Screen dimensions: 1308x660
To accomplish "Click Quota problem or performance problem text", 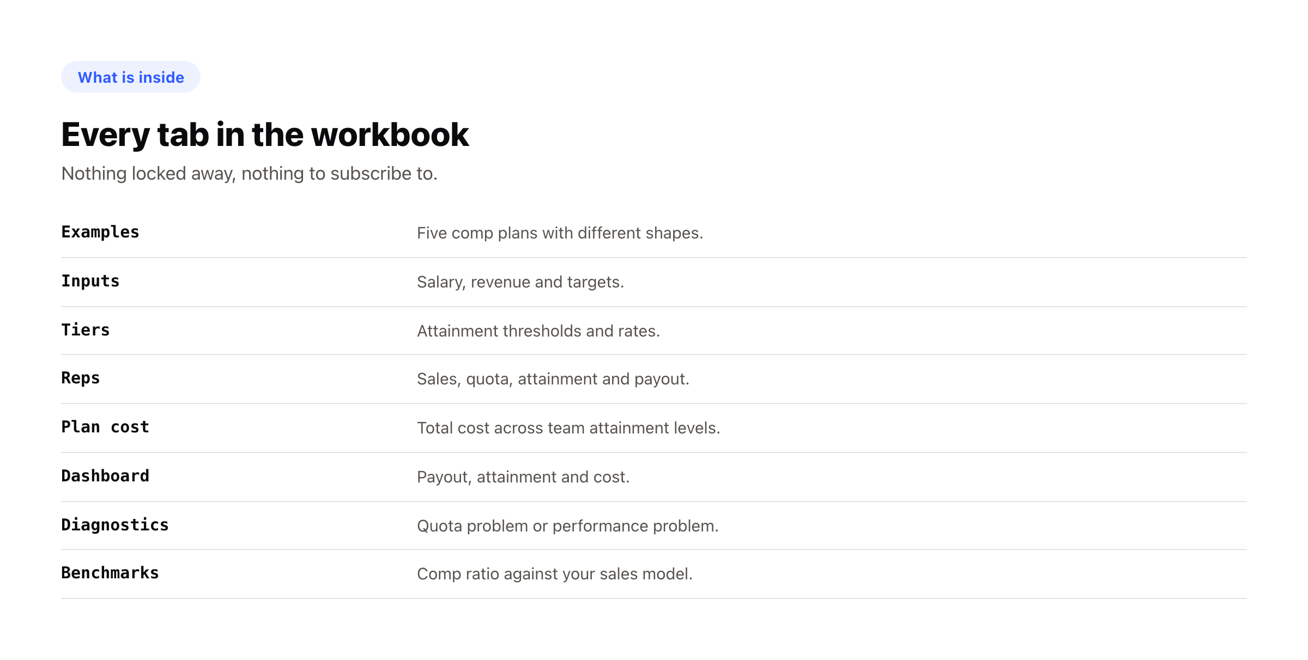I will 568,526.
